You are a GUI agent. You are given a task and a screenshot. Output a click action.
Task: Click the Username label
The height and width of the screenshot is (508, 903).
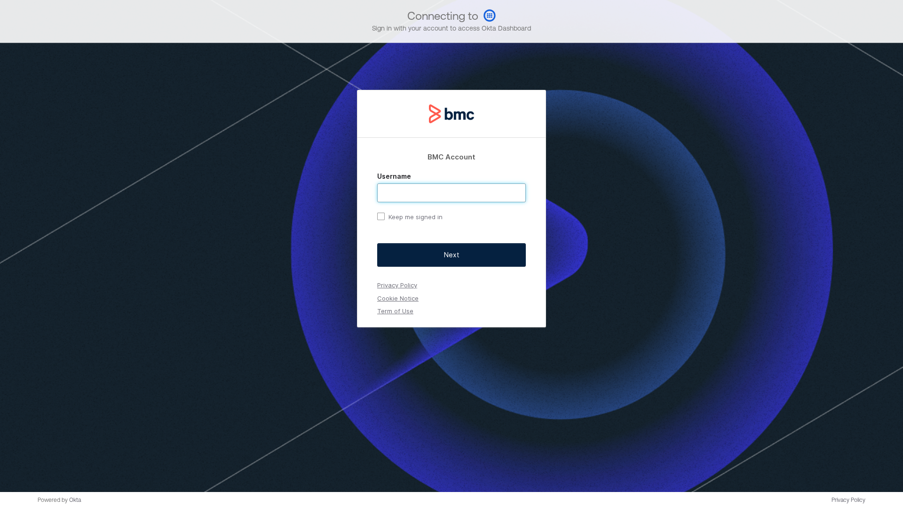click(394, 176)
